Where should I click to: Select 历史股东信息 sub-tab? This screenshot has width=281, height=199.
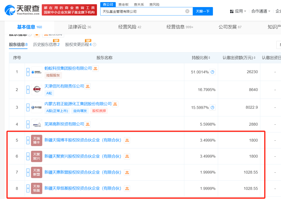(46, 45)
